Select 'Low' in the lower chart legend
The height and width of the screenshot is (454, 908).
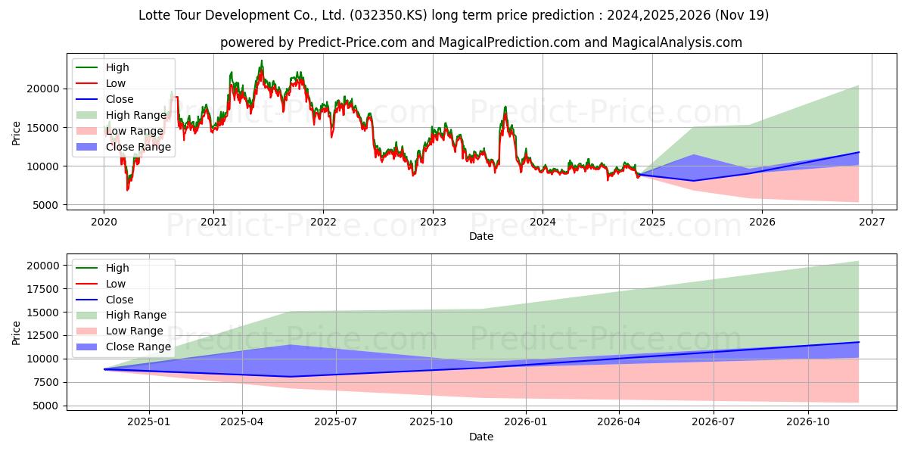tap(116, 284)
